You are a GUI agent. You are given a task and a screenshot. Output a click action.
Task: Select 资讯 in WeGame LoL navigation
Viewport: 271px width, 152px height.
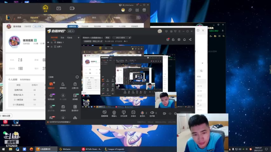pos(19,18)
